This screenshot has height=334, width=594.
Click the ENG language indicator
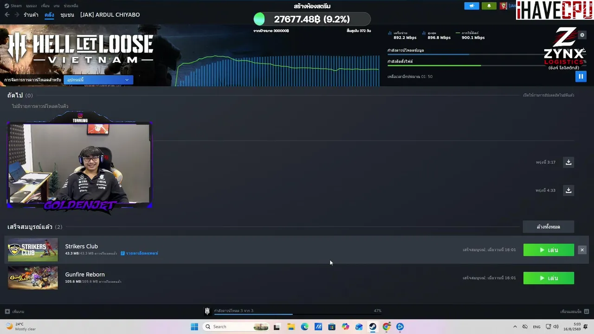point(536,327)
